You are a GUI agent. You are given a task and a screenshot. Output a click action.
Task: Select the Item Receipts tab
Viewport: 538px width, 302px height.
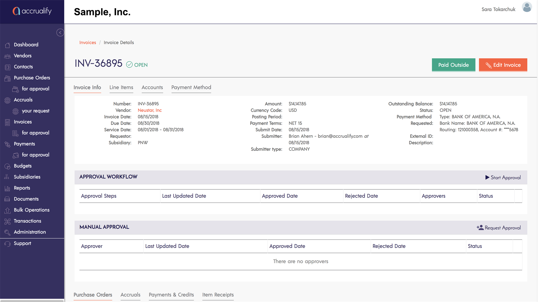point(218,295)
